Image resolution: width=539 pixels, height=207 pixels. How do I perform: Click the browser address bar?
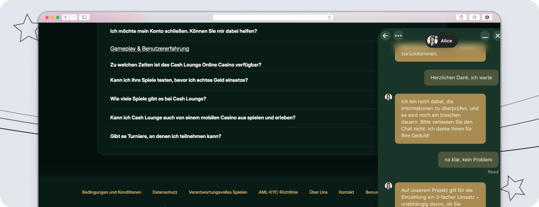click(x=273, y=17)
